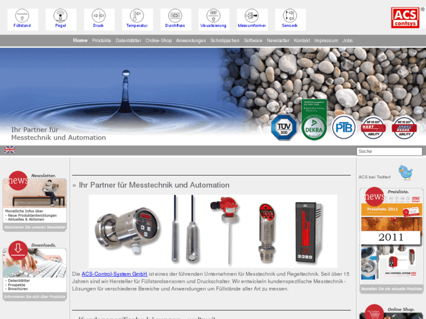Open the Jobs menu item
The height and width of the screenshot is (319, 426).
coord(347,40)
